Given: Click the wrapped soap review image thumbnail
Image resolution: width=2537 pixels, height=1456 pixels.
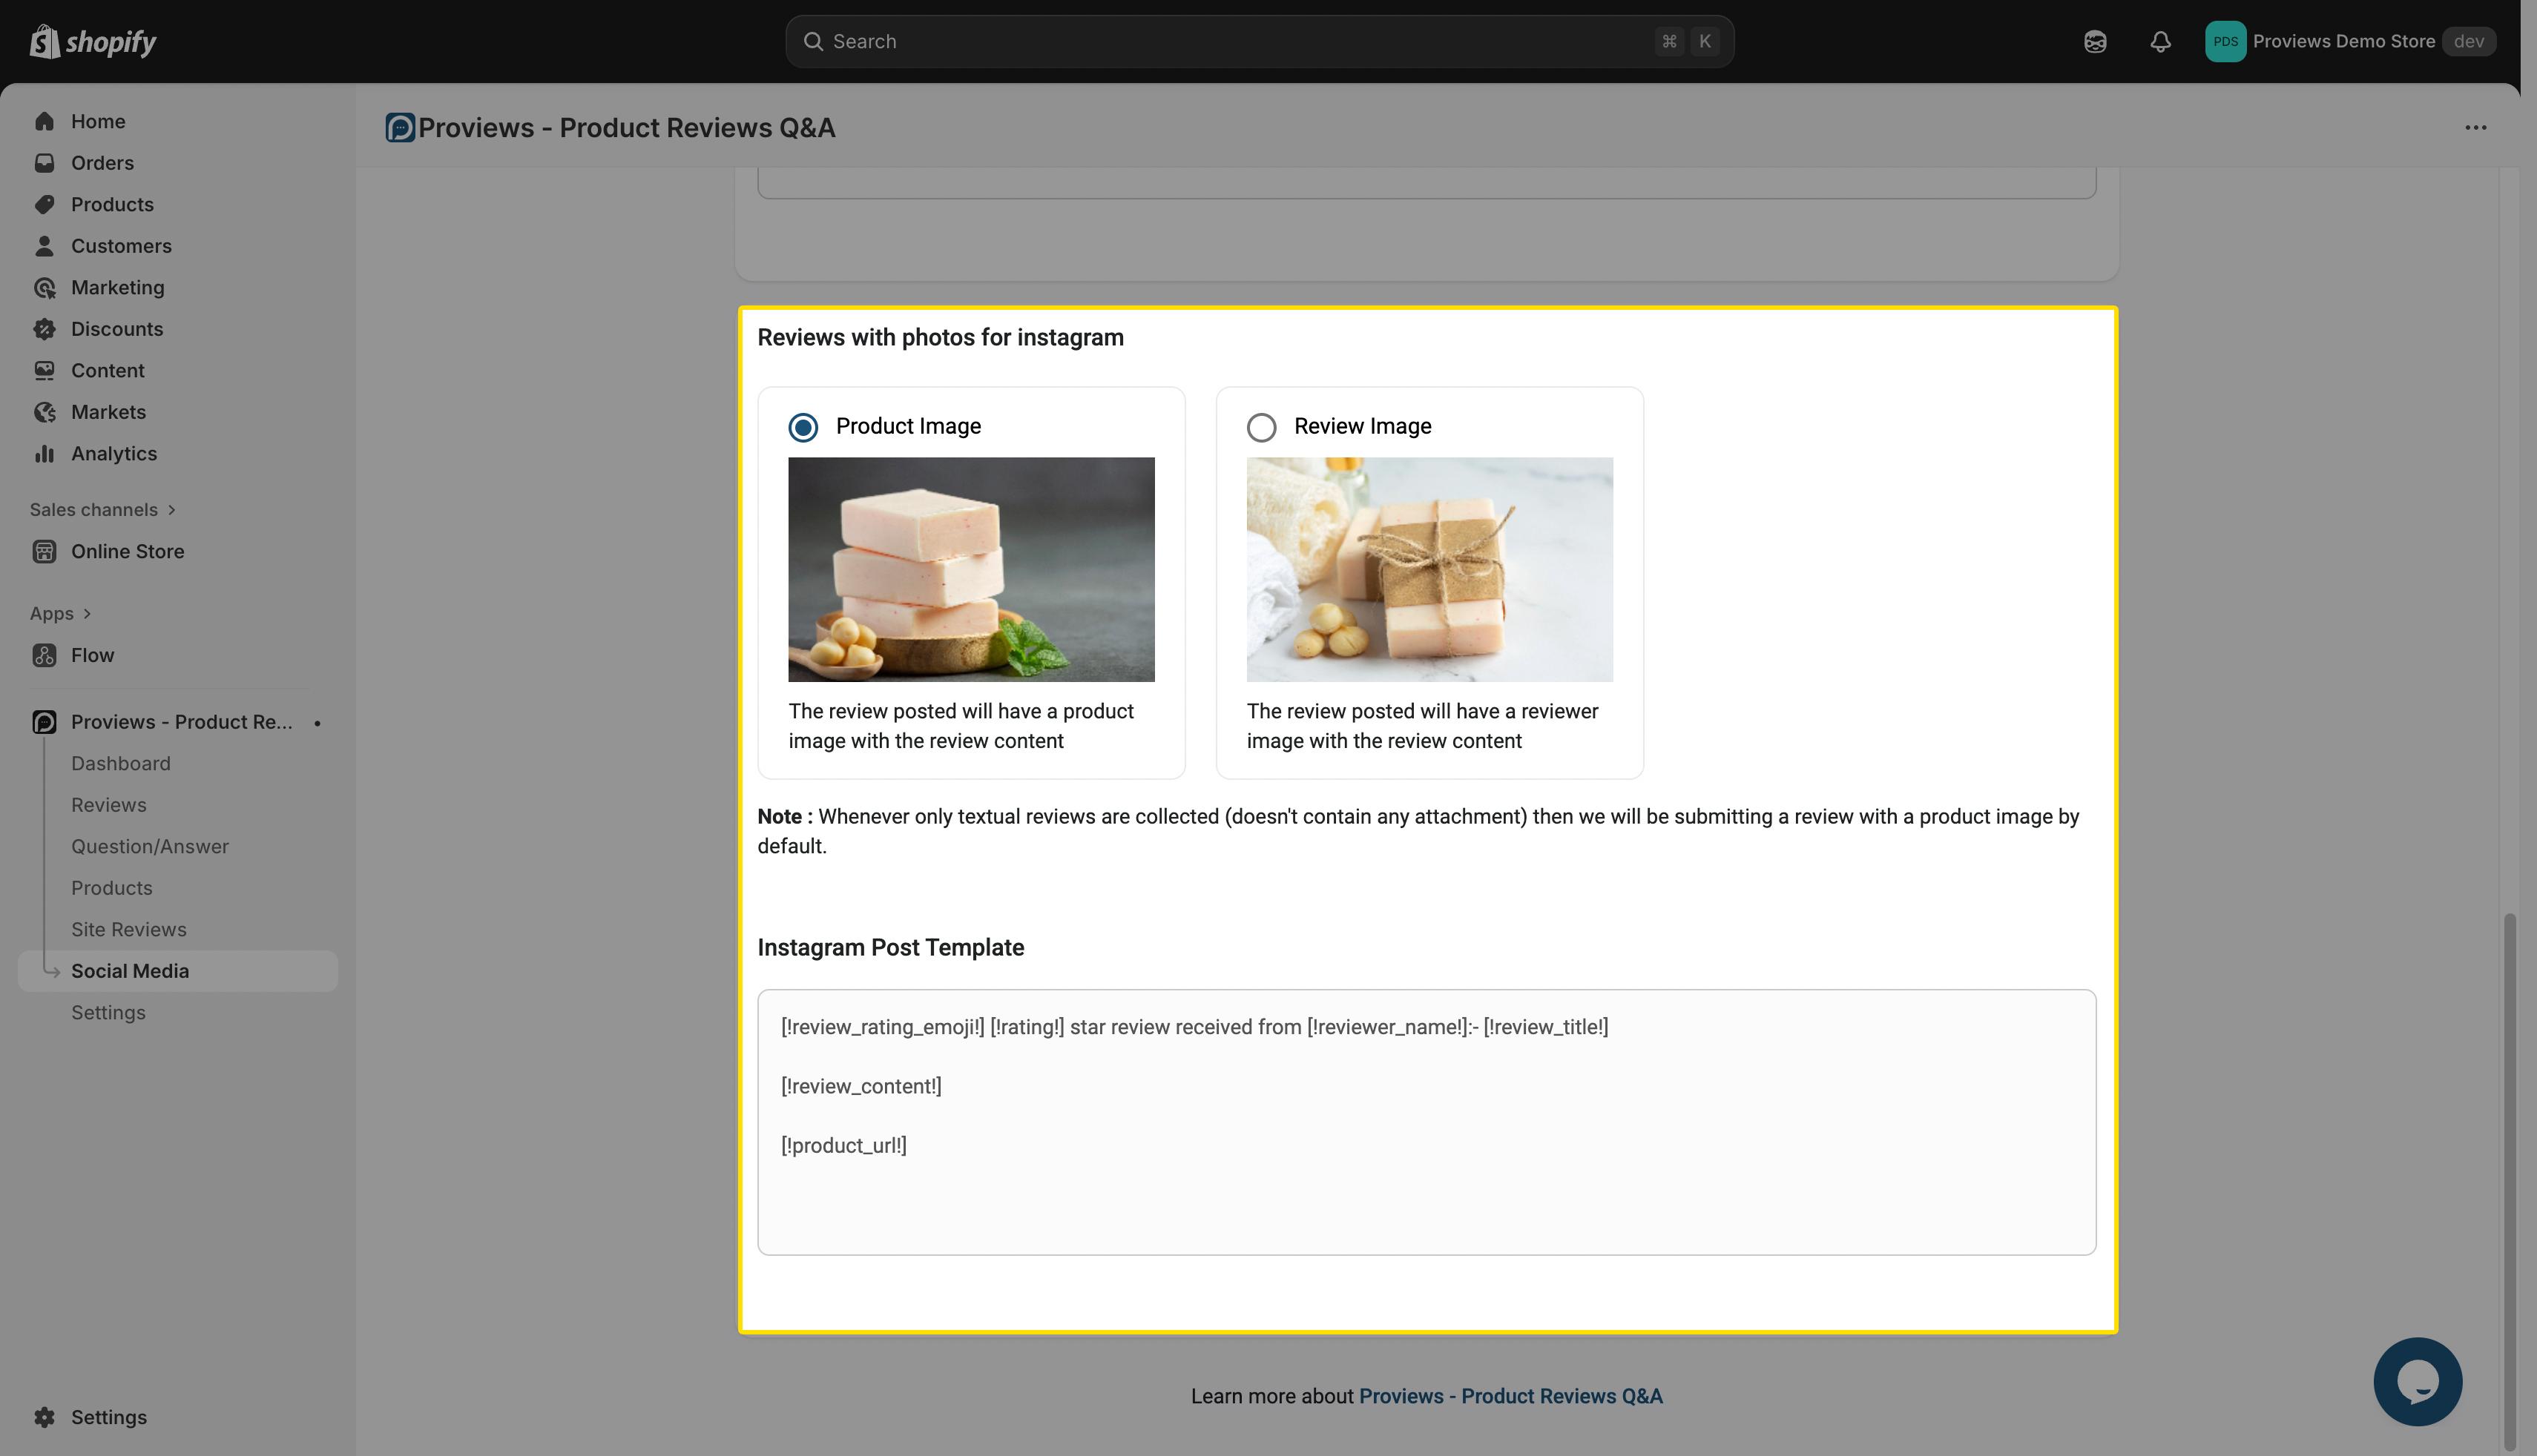Looking at the screenshot, I should (x=1429, y=569).
